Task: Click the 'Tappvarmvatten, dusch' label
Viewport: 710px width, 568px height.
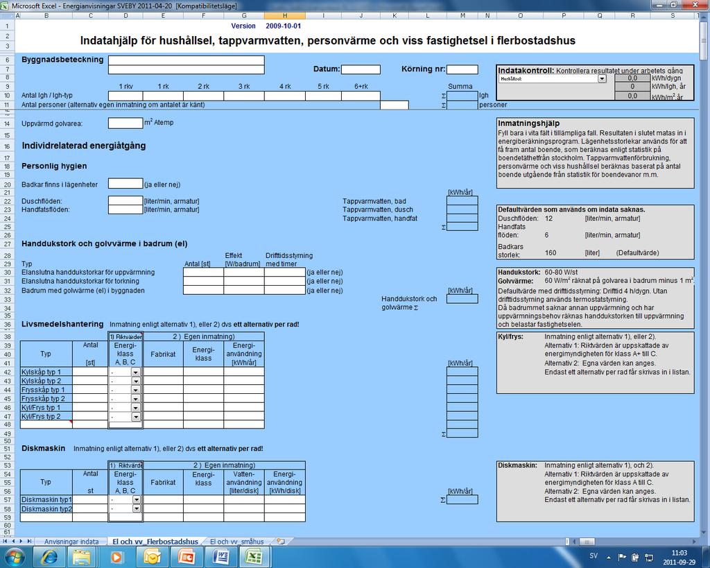Action: 378,209
